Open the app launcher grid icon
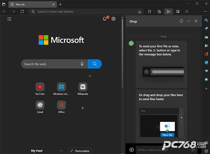The width and height of the screenshot is (210, 154). (9, 19)
